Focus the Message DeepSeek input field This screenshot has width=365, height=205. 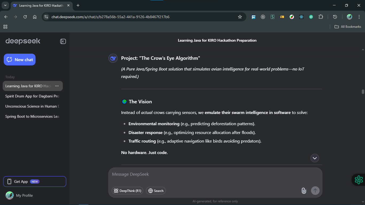tap(215, 174)
